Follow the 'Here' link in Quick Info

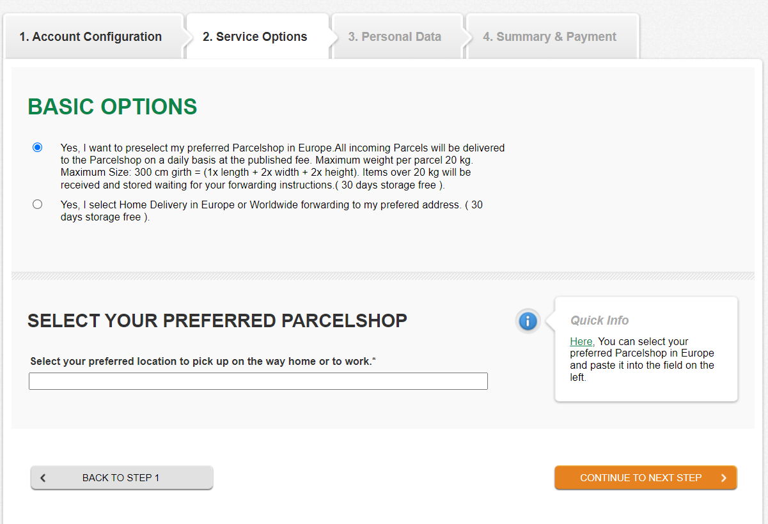coord(581,341)
